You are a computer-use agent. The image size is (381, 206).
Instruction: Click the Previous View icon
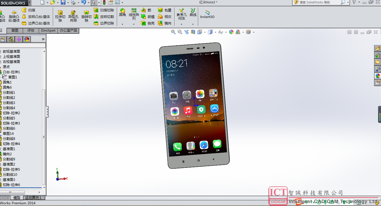point(187,32)
